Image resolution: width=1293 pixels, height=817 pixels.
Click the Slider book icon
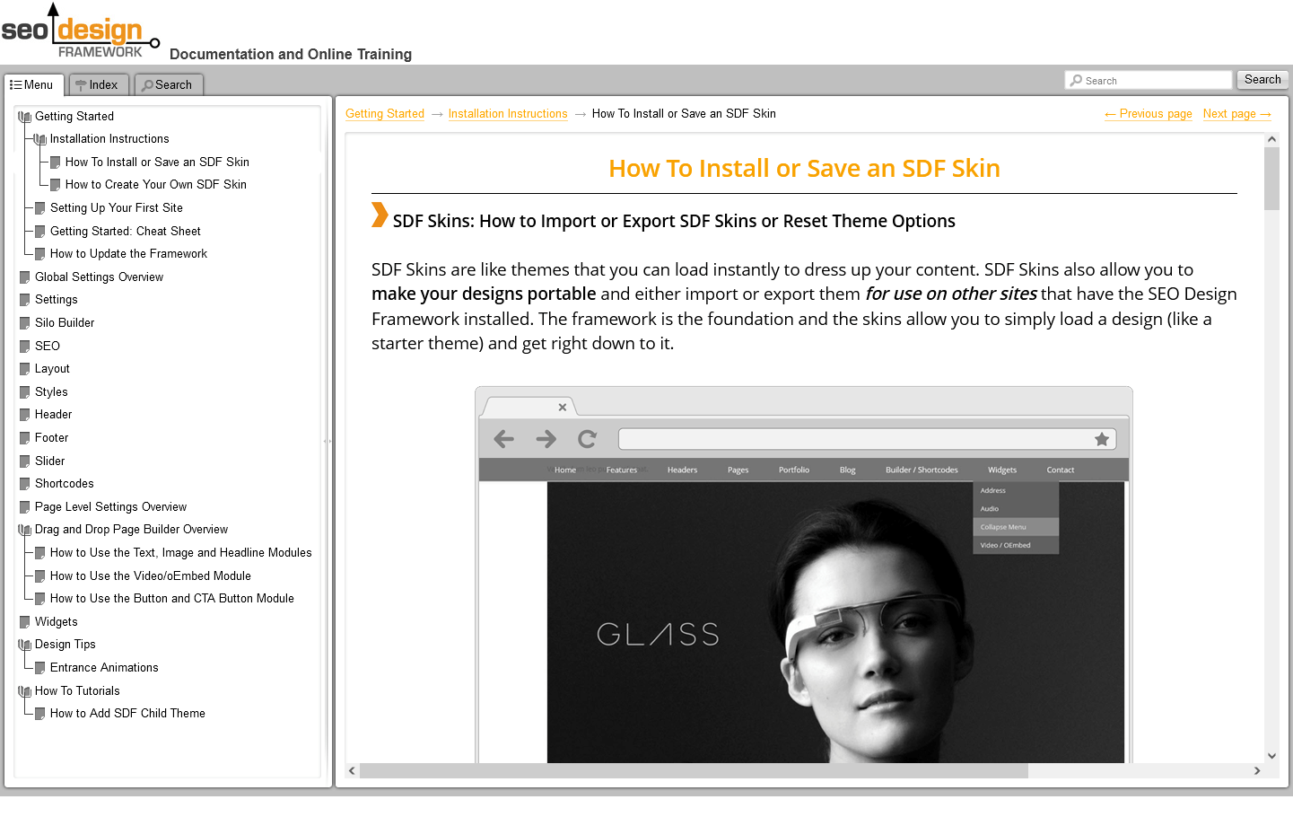pyautogui.click(x=25, y=461)
